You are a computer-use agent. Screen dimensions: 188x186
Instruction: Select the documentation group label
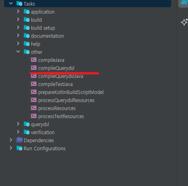[47, 36]
